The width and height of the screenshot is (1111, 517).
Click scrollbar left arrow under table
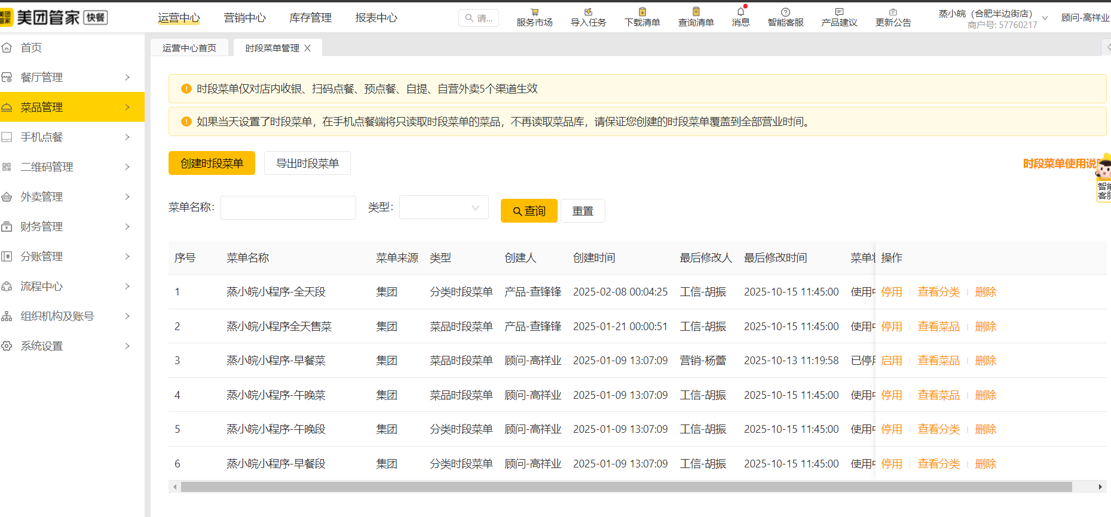click(175, 487)
